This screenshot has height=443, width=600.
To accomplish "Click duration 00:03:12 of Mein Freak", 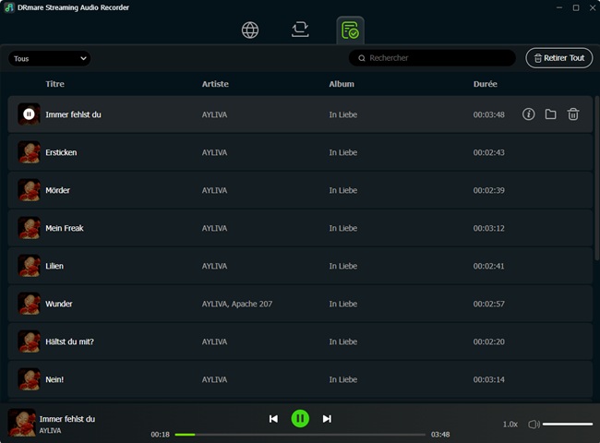I will click(x=488, y=228).
